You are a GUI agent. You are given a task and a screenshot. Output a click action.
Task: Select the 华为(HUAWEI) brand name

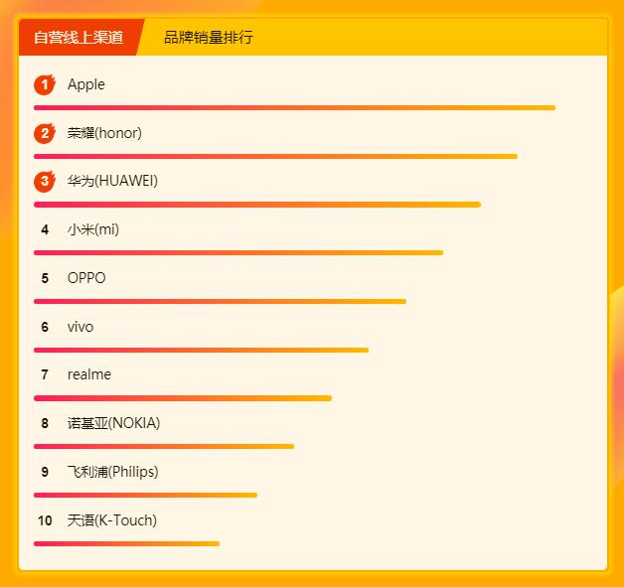coord(112,181)
